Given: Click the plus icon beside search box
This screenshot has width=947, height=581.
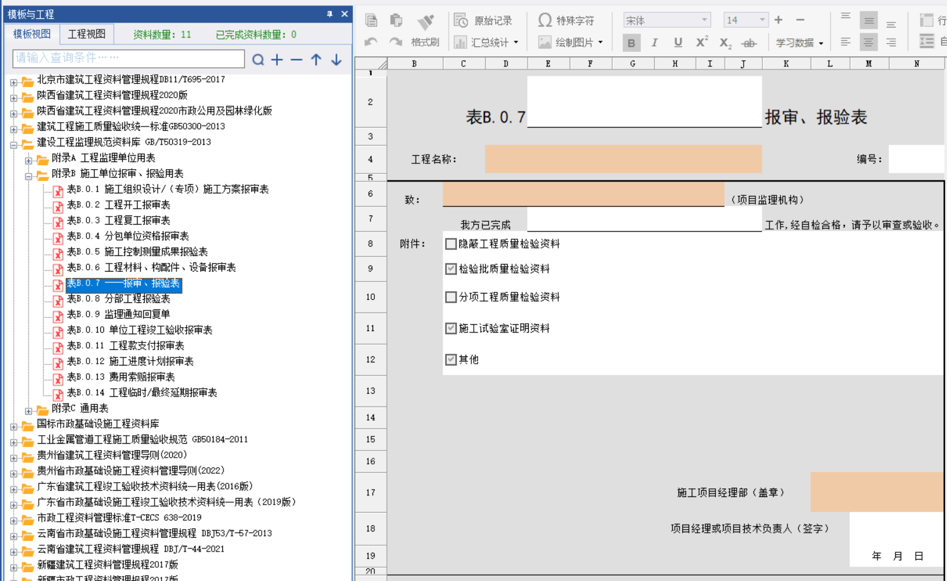Looking at the screenshot, I should coord(277,59).
